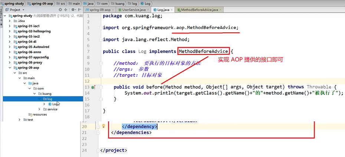Viewport: 345px width, 157px height.
Task: Click the Log class icon in project tree
Action: tap(50, 104)
